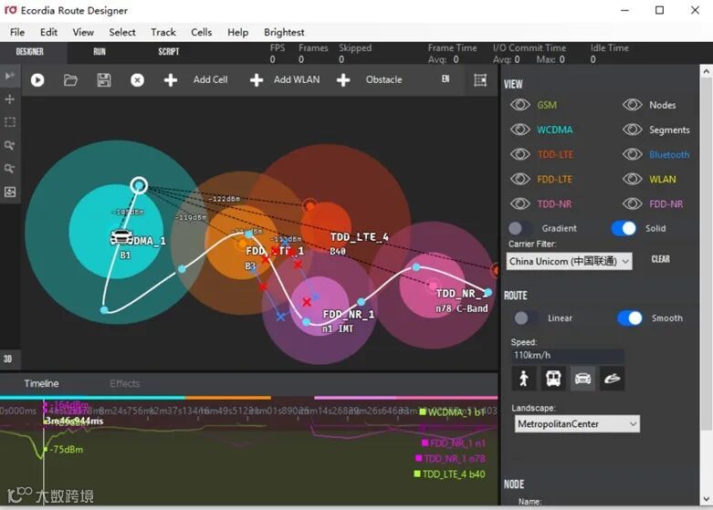Choose high-speed train mode icon
The width and height of the screenshot is (713, 510).
612,379
